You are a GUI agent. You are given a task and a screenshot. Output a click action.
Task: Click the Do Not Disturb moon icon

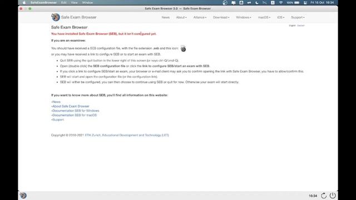257,3
